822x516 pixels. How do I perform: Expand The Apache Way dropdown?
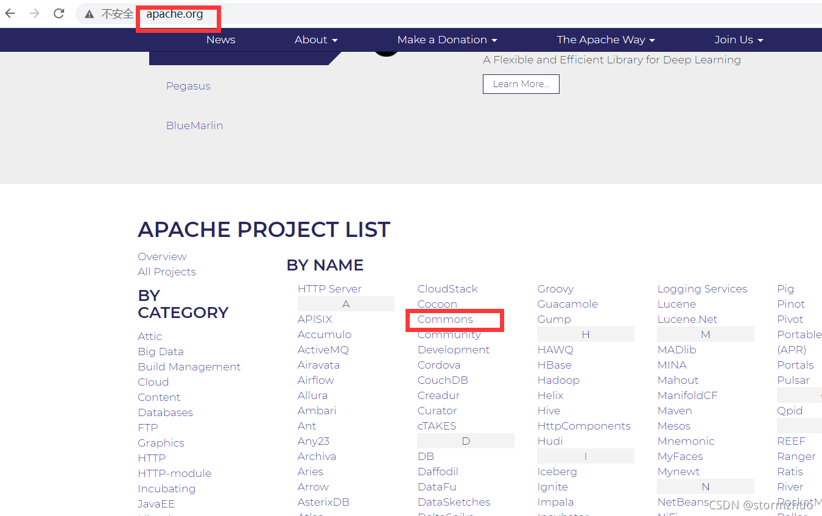point(606,40)
